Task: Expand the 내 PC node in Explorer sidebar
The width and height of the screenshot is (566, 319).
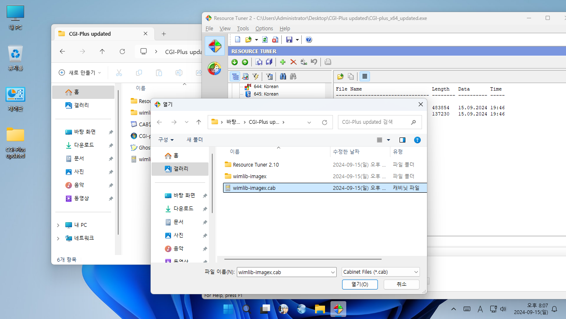Action: tap(58, 225)
